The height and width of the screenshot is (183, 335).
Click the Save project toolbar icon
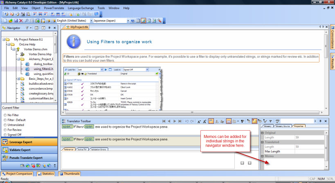tap(16, 20)
